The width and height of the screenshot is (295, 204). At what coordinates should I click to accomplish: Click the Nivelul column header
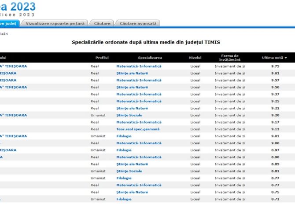[195, 58]
